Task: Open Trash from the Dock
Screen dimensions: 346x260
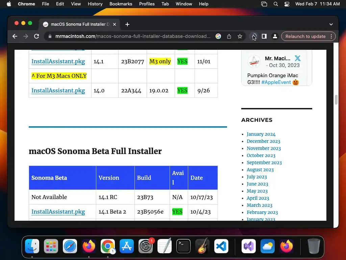Action: tap(314, 246)
